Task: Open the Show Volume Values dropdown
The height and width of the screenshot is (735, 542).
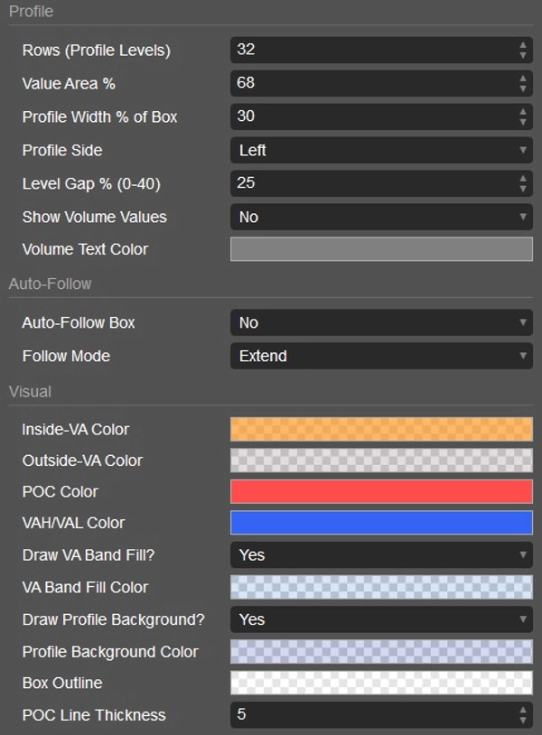Action: pos(379,217)
